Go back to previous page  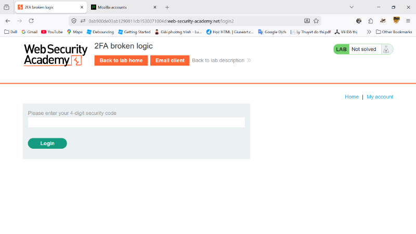(x=8, y=21)
